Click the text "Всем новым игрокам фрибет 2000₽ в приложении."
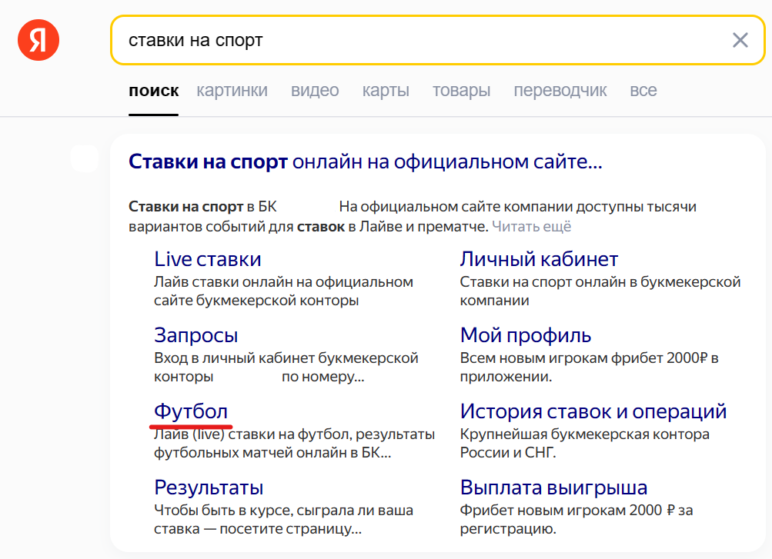Screen dimensions: 772x559 (x=590, y=368)
